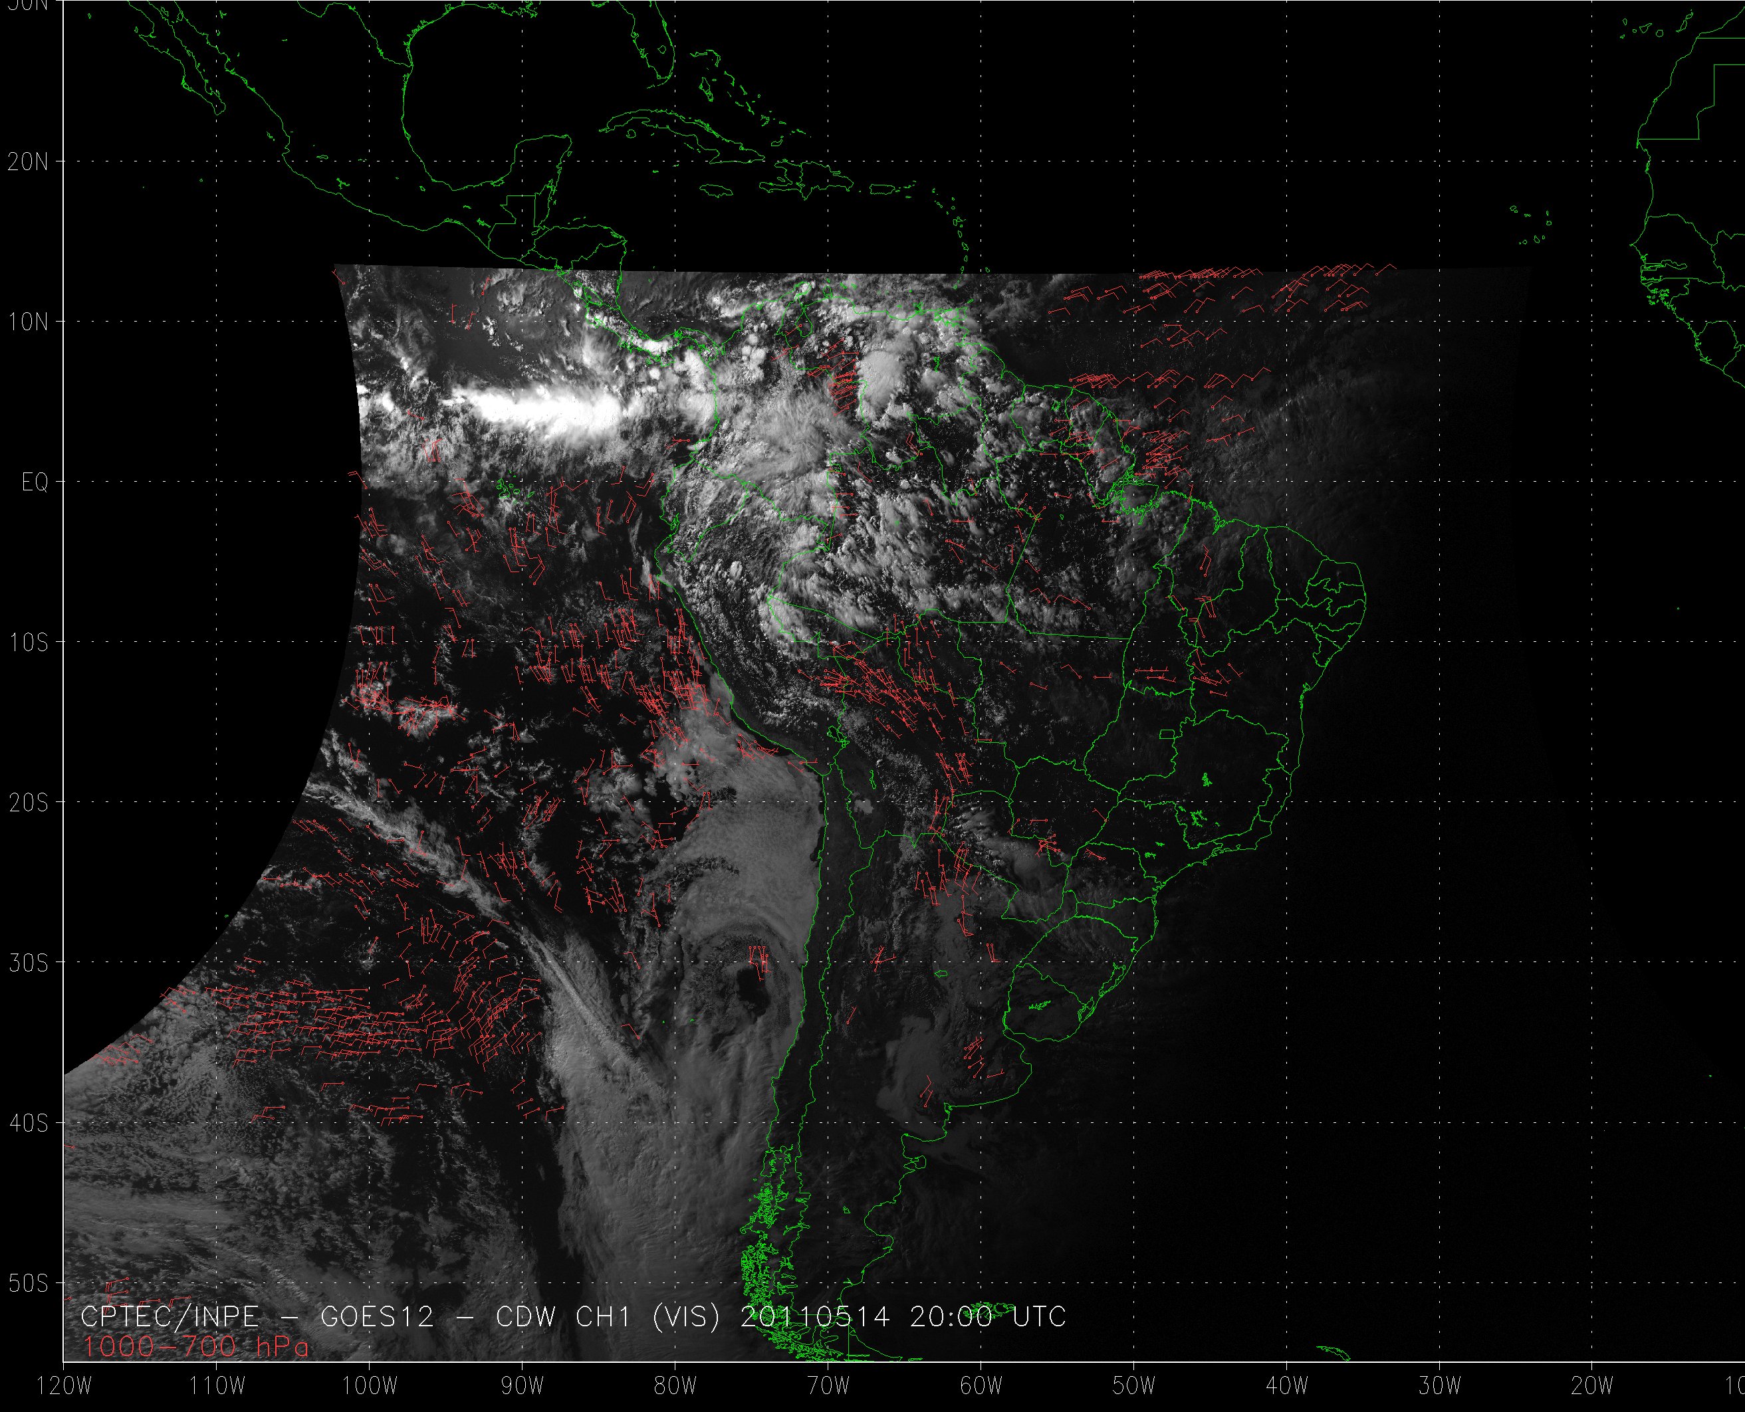Screen dimensions: 1745x1412
Task: Click the 20N latitude label
Action: [x=28, y=162]
